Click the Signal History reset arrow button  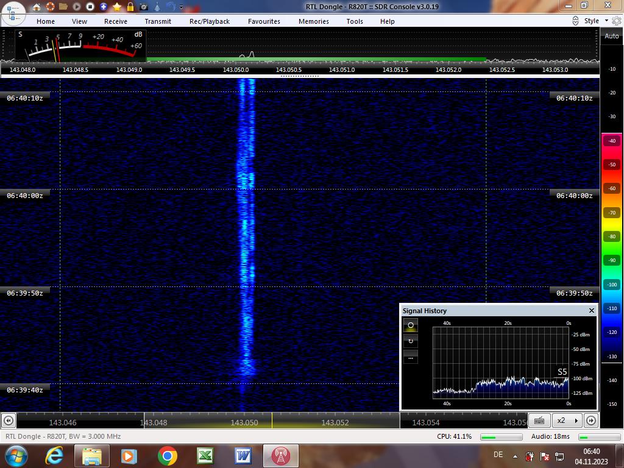coord(411,341)
